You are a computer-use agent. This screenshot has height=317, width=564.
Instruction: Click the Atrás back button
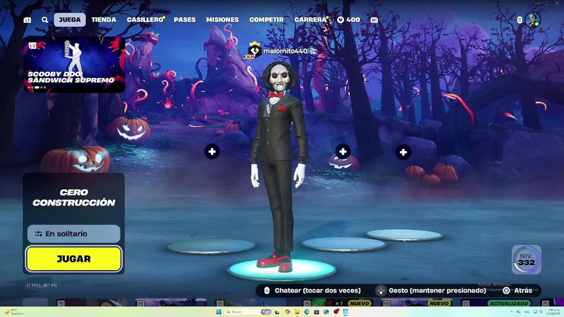click(x=523, y=291)
